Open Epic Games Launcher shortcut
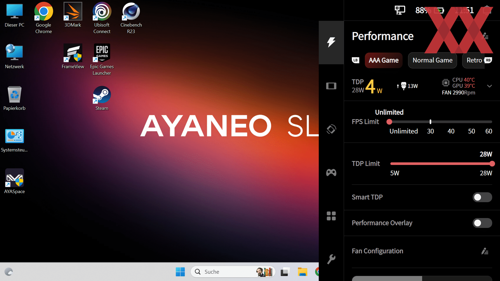 (x=102, y=60)
